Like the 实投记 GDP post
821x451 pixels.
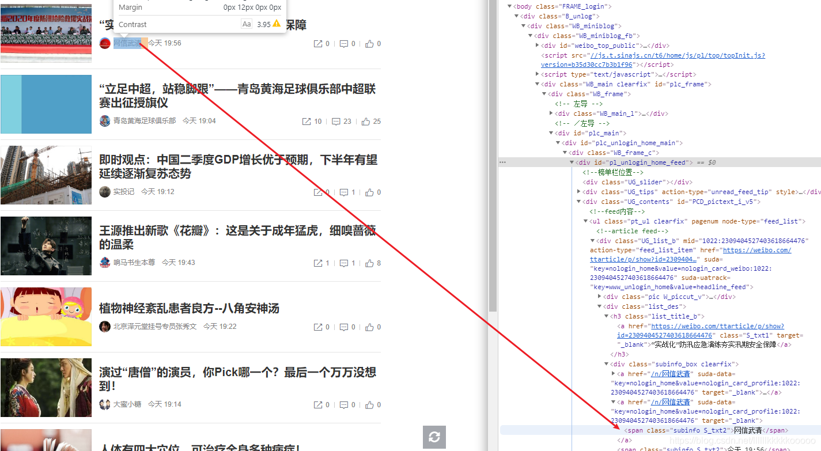tap(369, 192)
